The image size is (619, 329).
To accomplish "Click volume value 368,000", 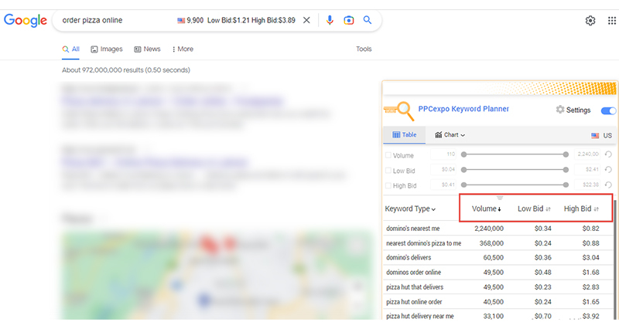I will click(491, 243).
